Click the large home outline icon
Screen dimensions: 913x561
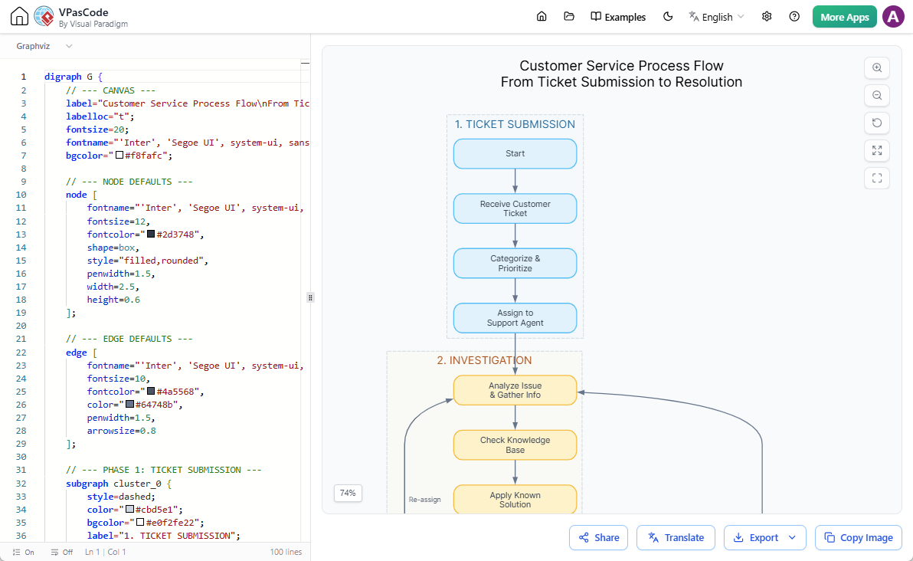(19, 16)
